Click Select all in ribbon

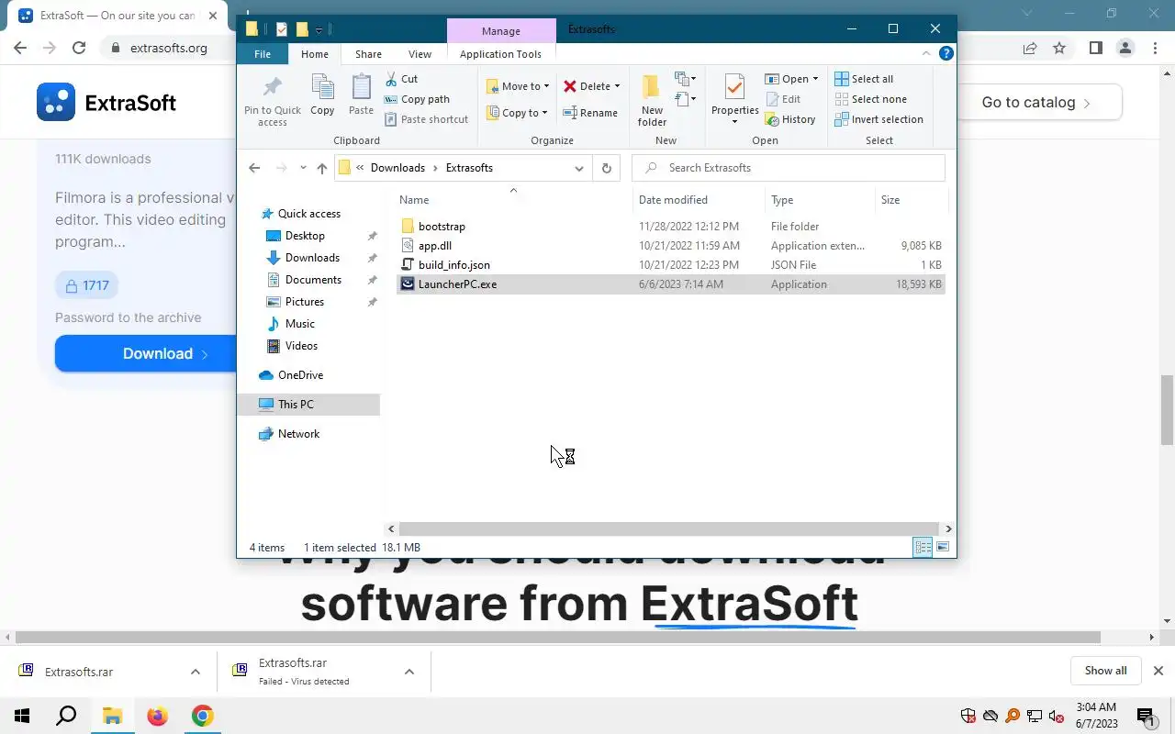point(864,79)
